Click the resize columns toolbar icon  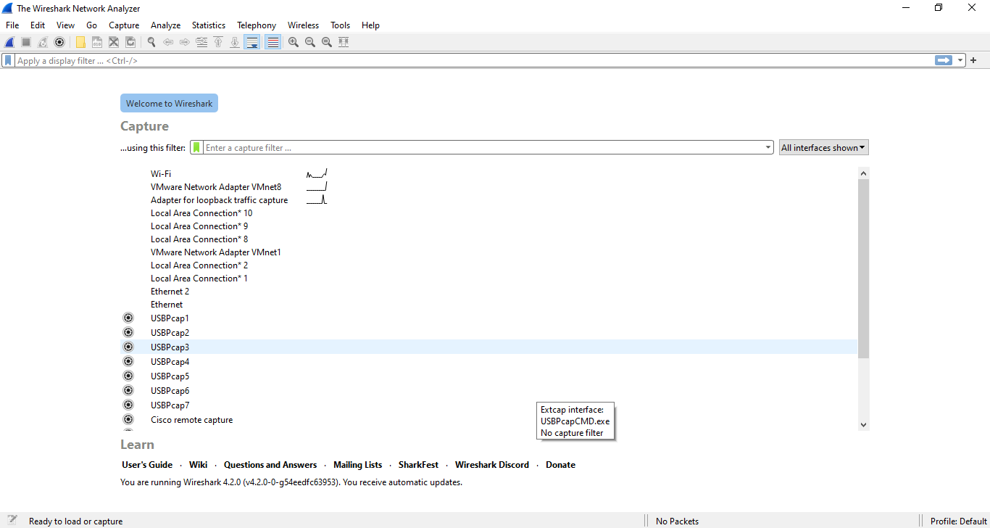344,42
